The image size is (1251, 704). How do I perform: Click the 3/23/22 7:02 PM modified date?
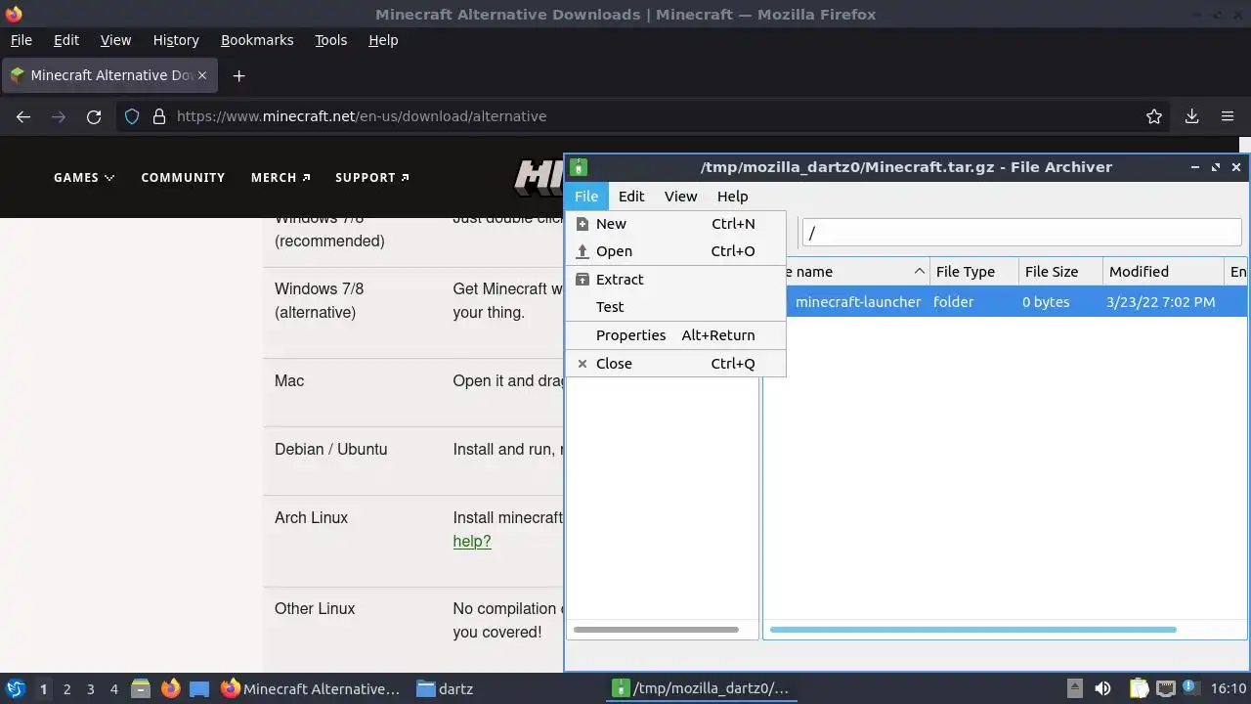(1161, 302)
